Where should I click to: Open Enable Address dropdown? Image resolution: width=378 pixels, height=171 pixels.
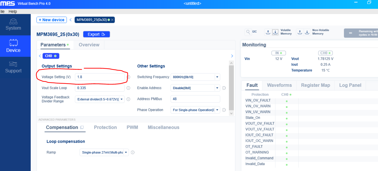[195, 88]
